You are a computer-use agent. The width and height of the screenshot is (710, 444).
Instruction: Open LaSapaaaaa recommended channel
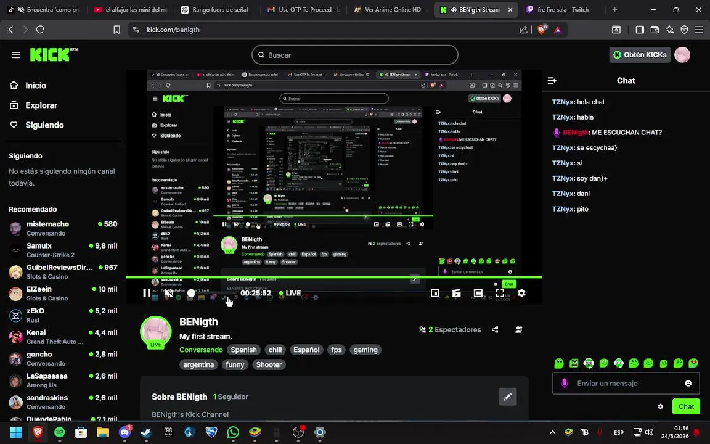coord(63,380)
